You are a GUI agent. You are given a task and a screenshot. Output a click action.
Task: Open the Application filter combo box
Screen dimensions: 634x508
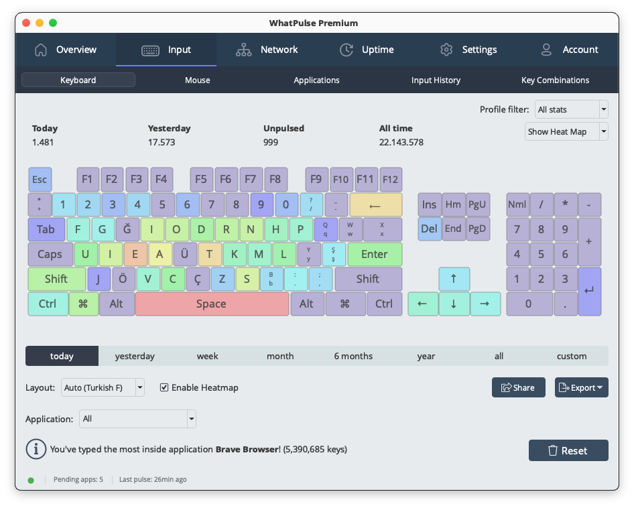[x=137, y=419]
